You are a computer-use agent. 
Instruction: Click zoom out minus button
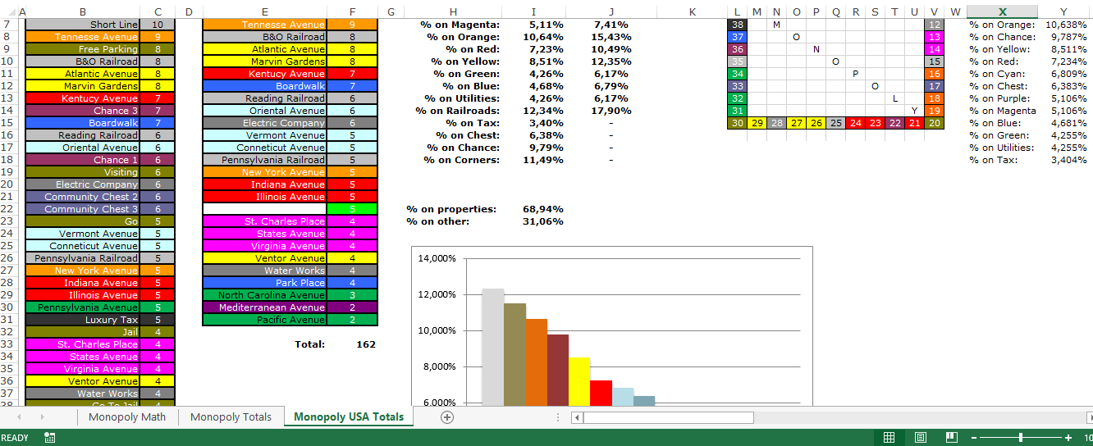point(973,438)
